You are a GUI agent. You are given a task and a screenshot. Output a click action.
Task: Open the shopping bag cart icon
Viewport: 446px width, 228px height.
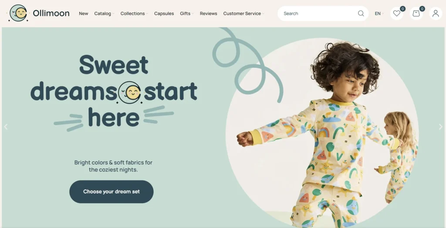[x=416, y=13]
